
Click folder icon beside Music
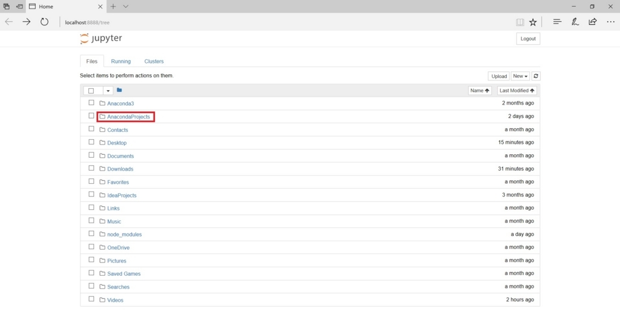(102, 221)
